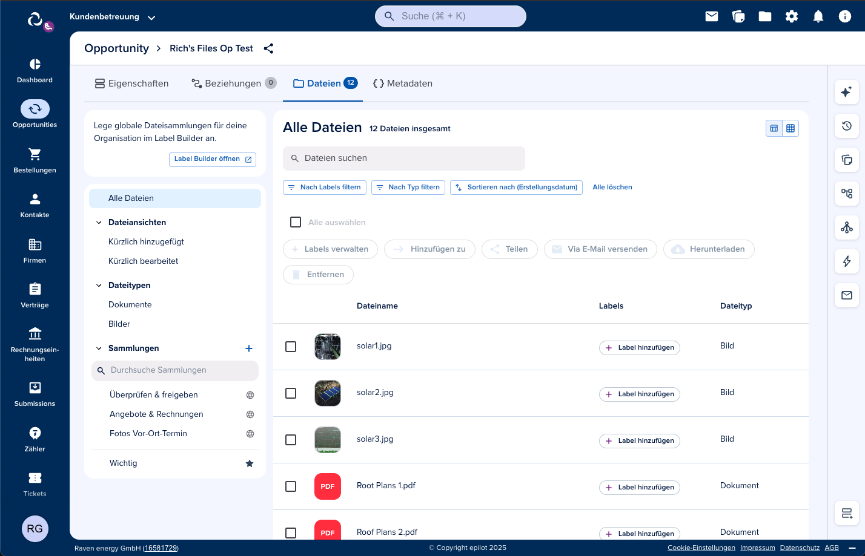
Task: Open the workflow icon in the right sidebar
Action: [847, 194]
